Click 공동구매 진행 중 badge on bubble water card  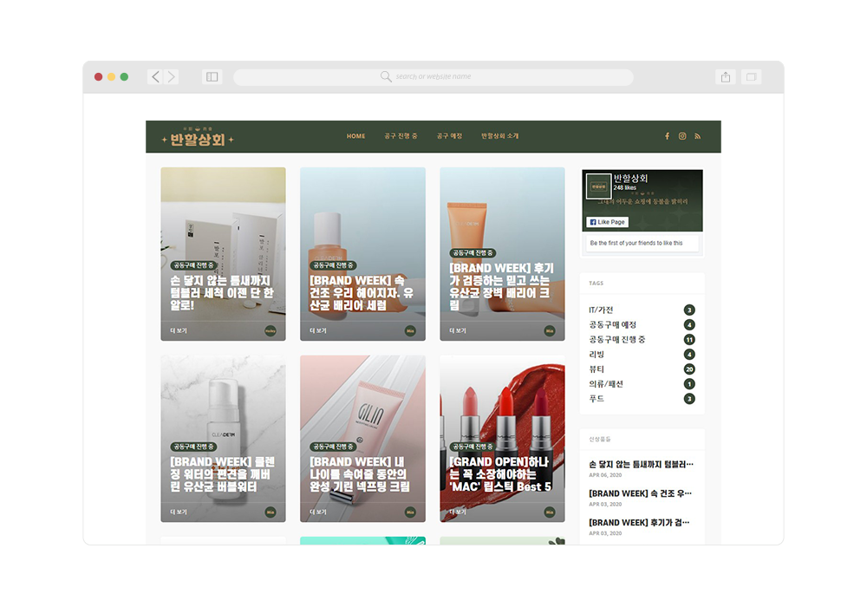(x=193, y=446)
